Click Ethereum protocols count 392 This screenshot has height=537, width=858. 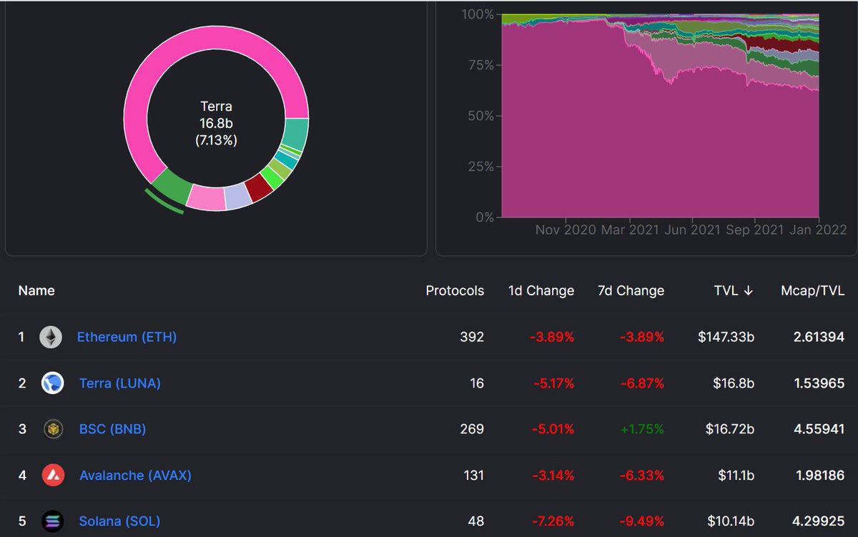click(x=472, y=337)
